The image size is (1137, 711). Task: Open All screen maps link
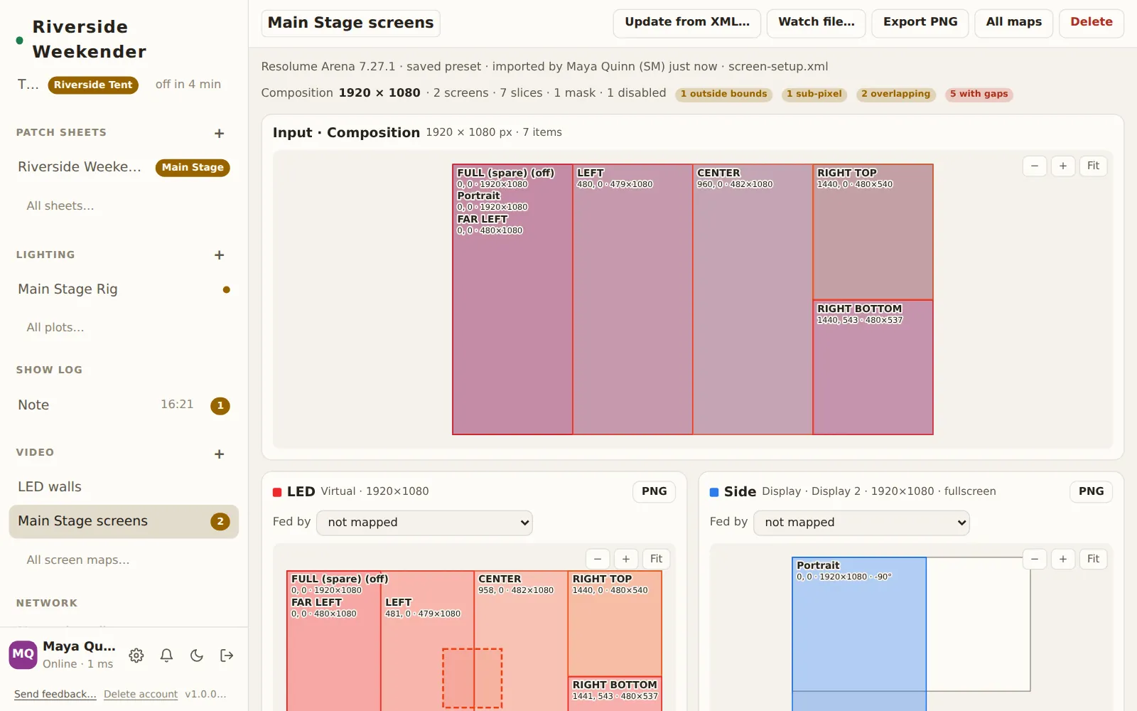pyautogui.click(x=78, y=560)
